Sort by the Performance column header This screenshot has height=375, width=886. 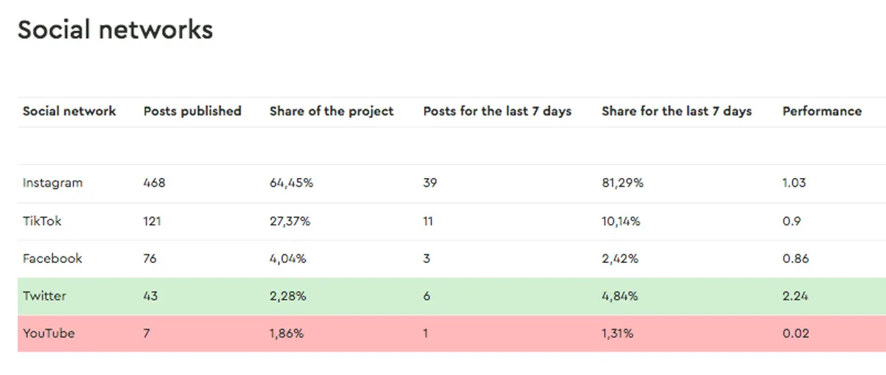821,111
